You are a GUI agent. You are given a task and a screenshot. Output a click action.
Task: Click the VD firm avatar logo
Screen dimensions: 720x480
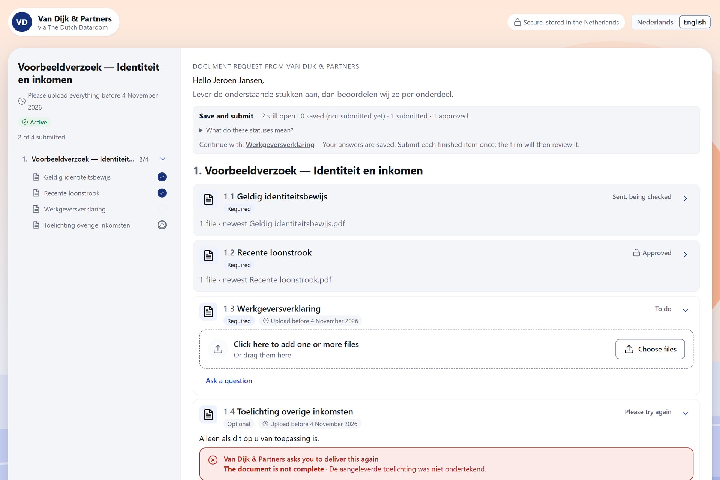22,22
